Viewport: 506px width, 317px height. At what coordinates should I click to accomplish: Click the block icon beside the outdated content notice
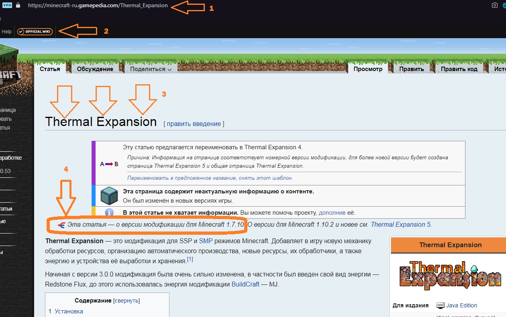pyautogui.click(x=109, y=195)
